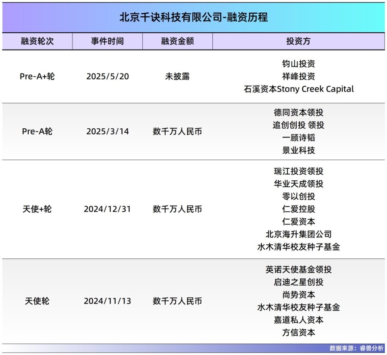Image resolution: width=387 pixels, height=355 pixels.
Task: Click the 钧山投资 investor name
Action: pyautogui.click(x=299, y=63)
